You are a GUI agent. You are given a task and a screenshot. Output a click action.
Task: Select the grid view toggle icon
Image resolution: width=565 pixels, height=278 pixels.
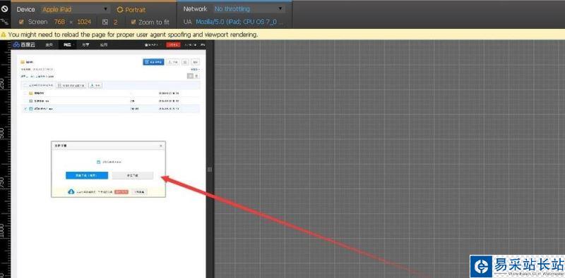click(x=197, y=76)
